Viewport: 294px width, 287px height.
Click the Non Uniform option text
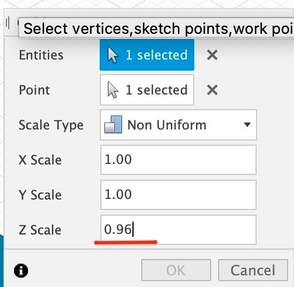(167, 125)
